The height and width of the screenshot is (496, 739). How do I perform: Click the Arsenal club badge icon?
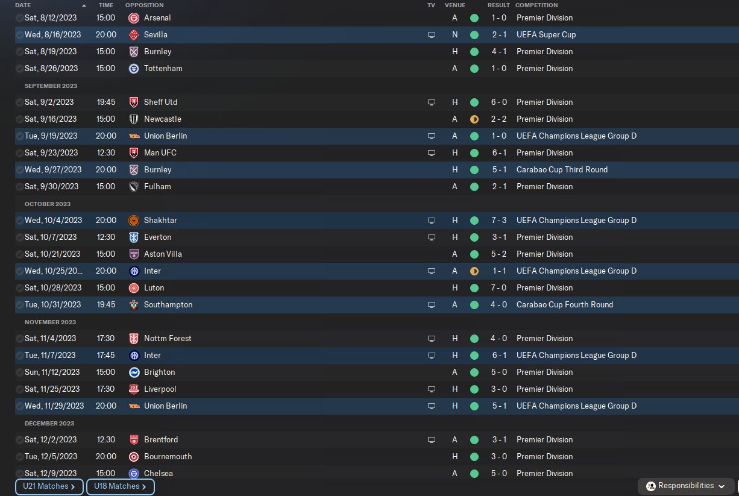coord(134,18)
